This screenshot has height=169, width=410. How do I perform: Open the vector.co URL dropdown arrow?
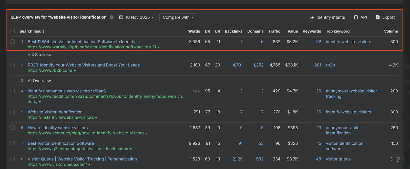pos(146,133)
